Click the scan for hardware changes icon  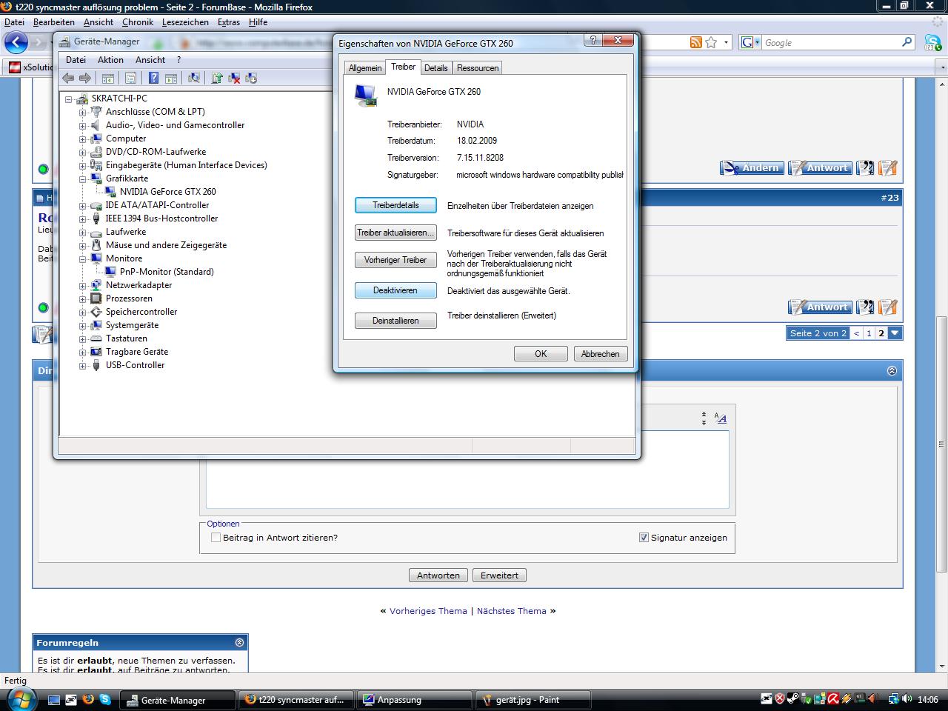click(194, 78)
